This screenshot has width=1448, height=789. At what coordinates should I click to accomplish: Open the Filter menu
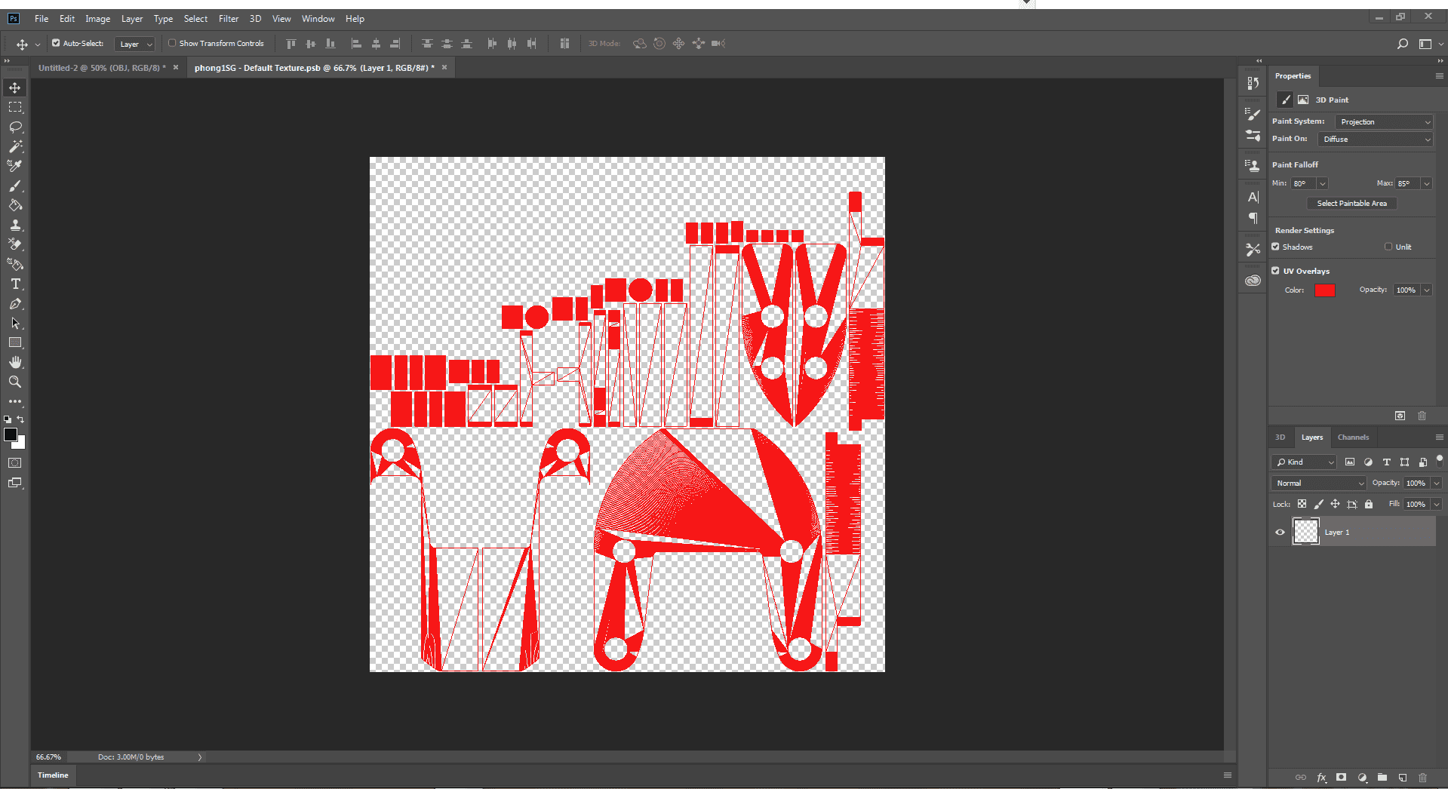(x=229, y=19)
